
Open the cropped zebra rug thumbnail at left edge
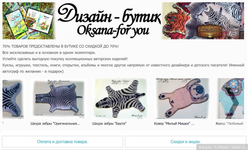click(x=14, y=98)
